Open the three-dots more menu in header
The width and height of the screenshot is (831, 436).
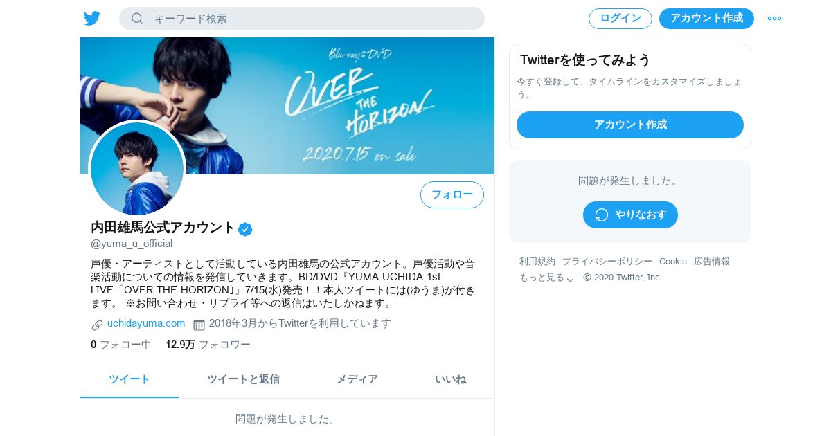click(774, 18)
